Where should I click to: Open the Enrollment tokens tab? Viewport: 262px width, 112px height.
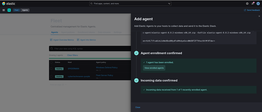click(x=86, y=32)
